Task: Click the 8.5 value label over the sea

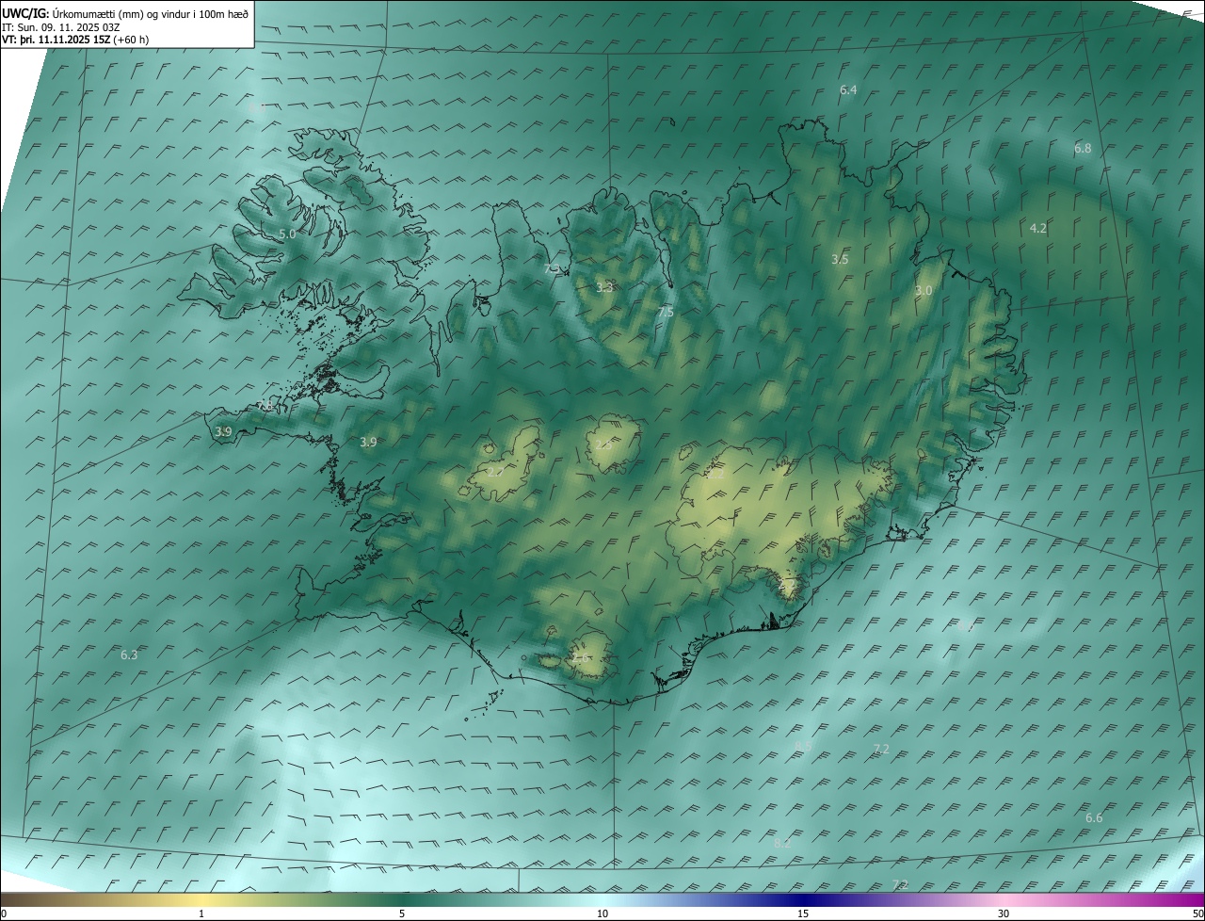Action: click(x=803, y=746)
